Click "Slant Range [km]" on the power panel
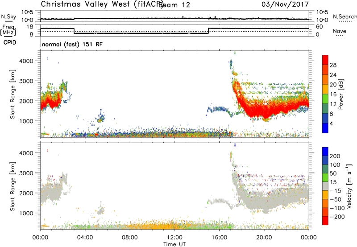Image resolution: width=357 pixels, height=247 pixels. (12, 94)
